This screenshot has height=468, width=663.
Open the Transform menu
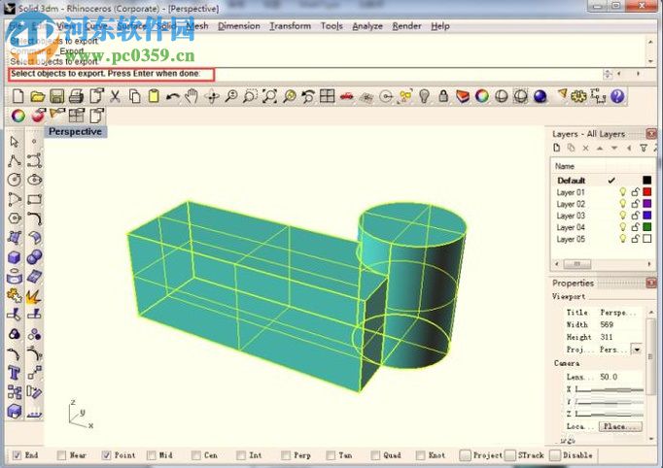point(290,26)
